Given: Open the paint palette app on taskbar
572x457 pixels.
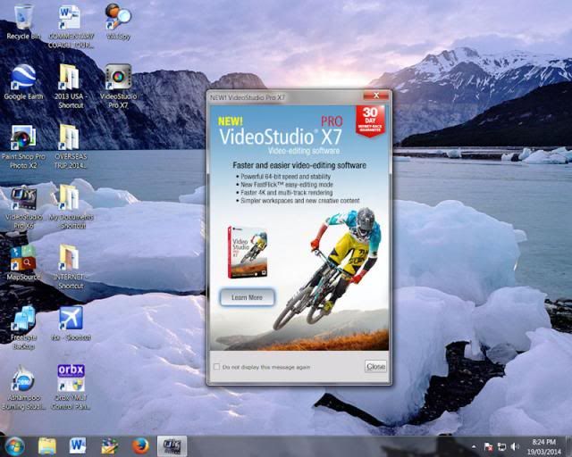Looking at the screenshot, I should 109,446.
